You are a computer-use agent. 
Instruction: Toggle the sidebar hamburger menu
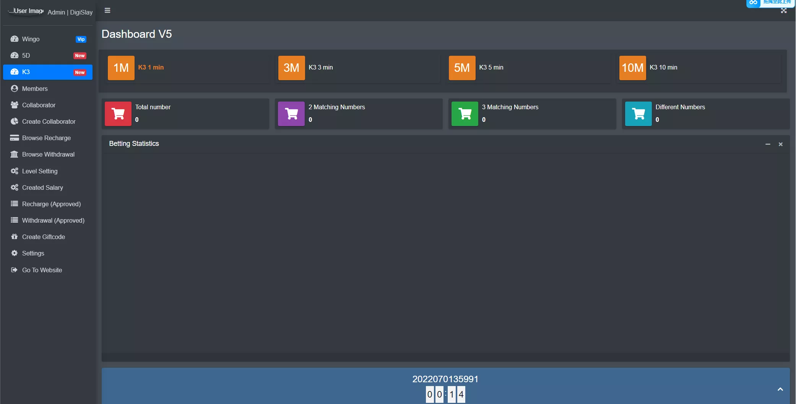(107, 10)
